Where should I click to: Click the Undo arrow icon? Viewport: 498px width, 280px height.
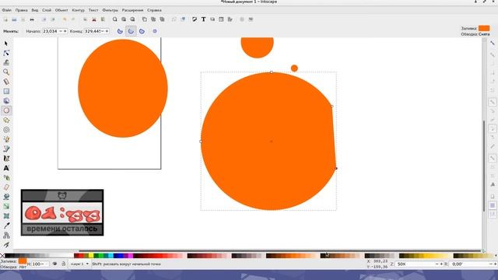click(65, 19)
